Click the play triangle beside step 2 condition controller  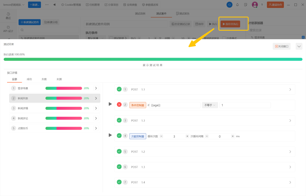(x=110, y=104)
